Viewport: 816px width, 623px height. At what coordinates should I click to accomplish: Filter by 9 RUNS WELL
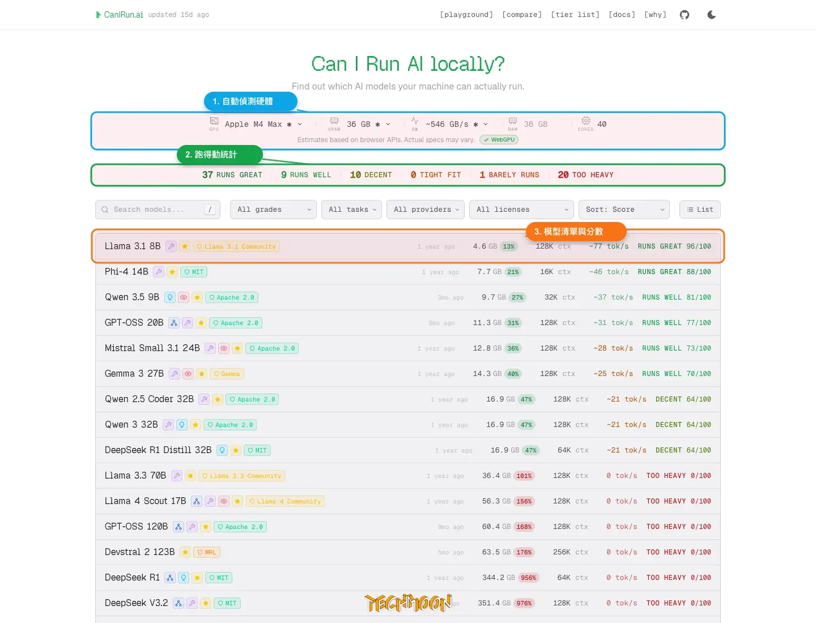[x=306, y=175]
